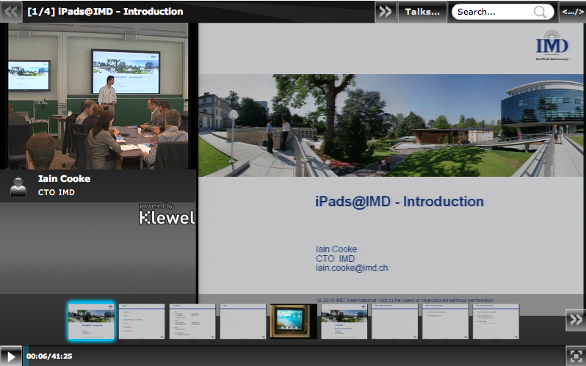Click the talk title iPads@IMD - Introduction in header

pos(106,11)
